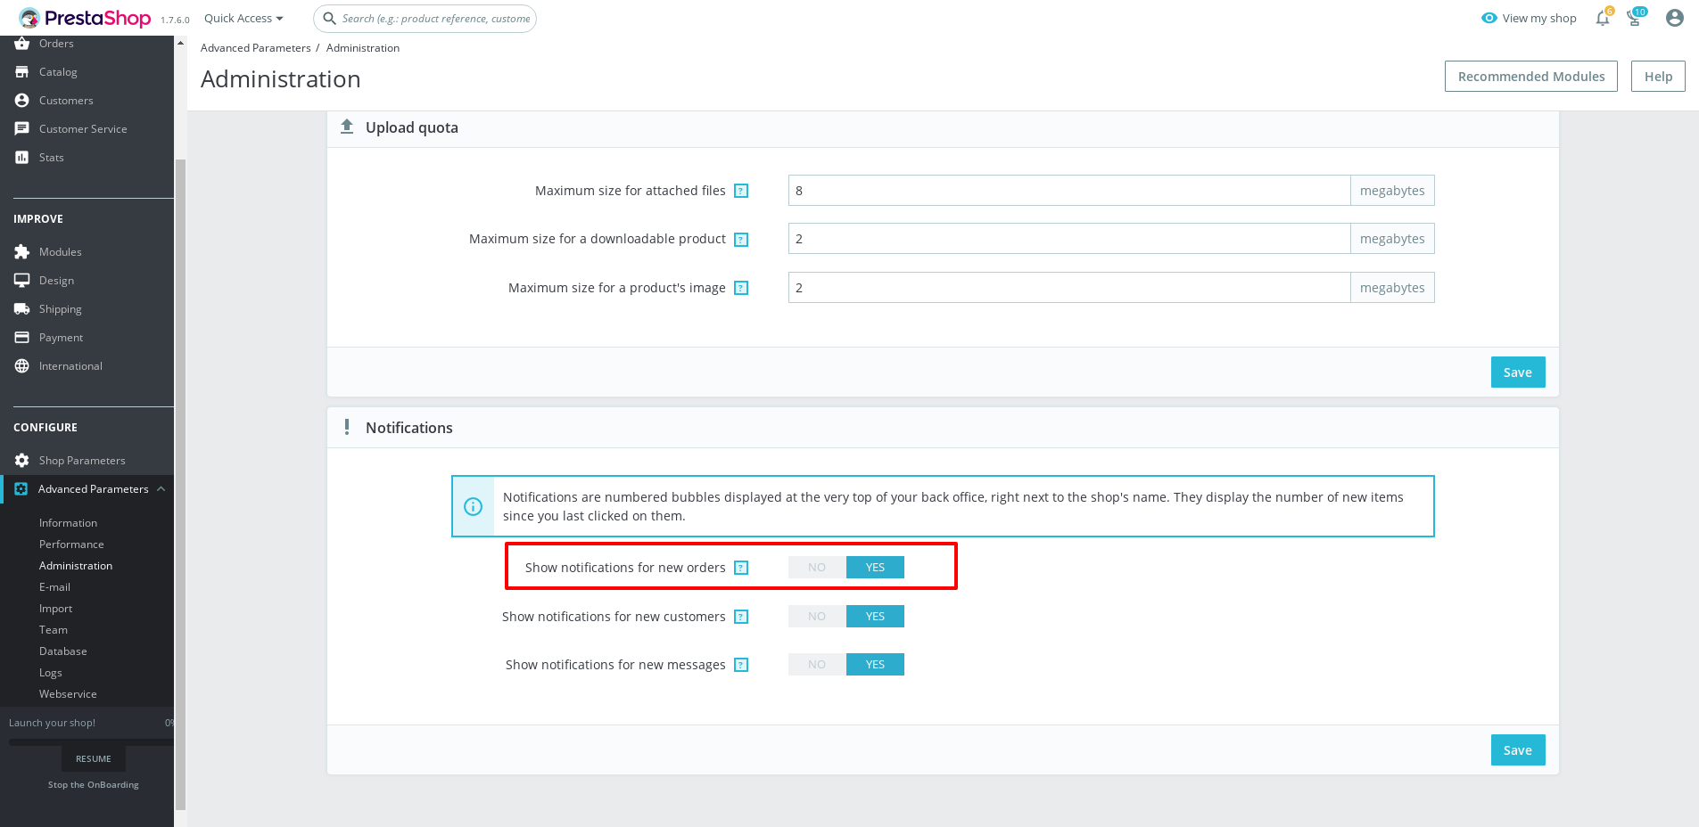Image resolution: width=1699 pixels, height=827 pixels.
Task: Open the Modules section
Action: [60, 251]
